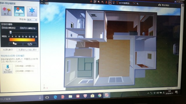Image resolution: width=186 pixels, height=104 pixels.
Task: Open Microsoft Store from taskbar
Action: point(92,96)
